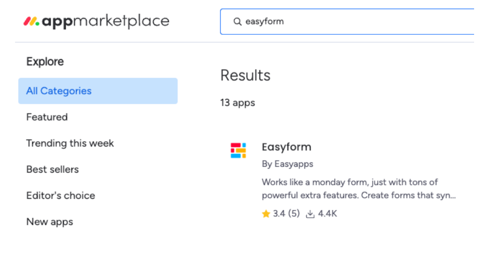Click the truncated Easyform description text

point(359,188)
